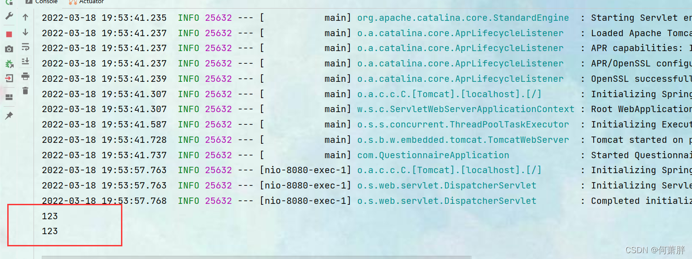The image size is (692, 259).
Task: Toggle scroll to end of console
Action: click(x=25, y=61)
